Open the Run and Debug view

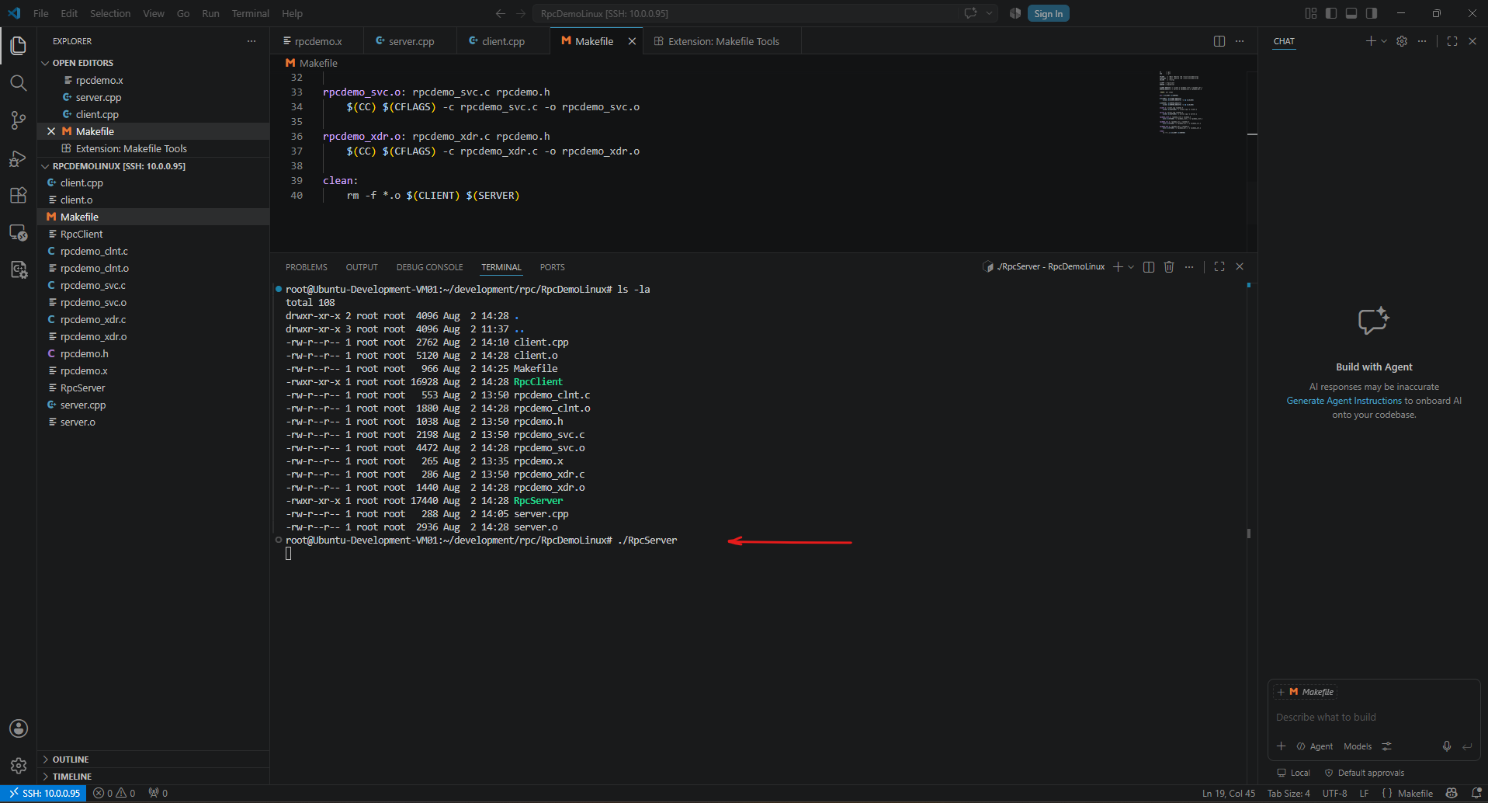19,158
